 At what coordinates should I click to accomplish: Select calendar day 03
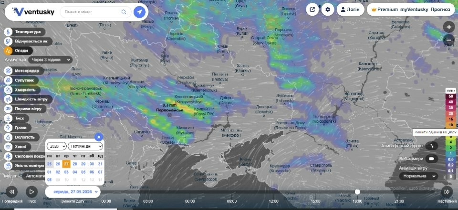pyautogui.click(x=66, y=172)
